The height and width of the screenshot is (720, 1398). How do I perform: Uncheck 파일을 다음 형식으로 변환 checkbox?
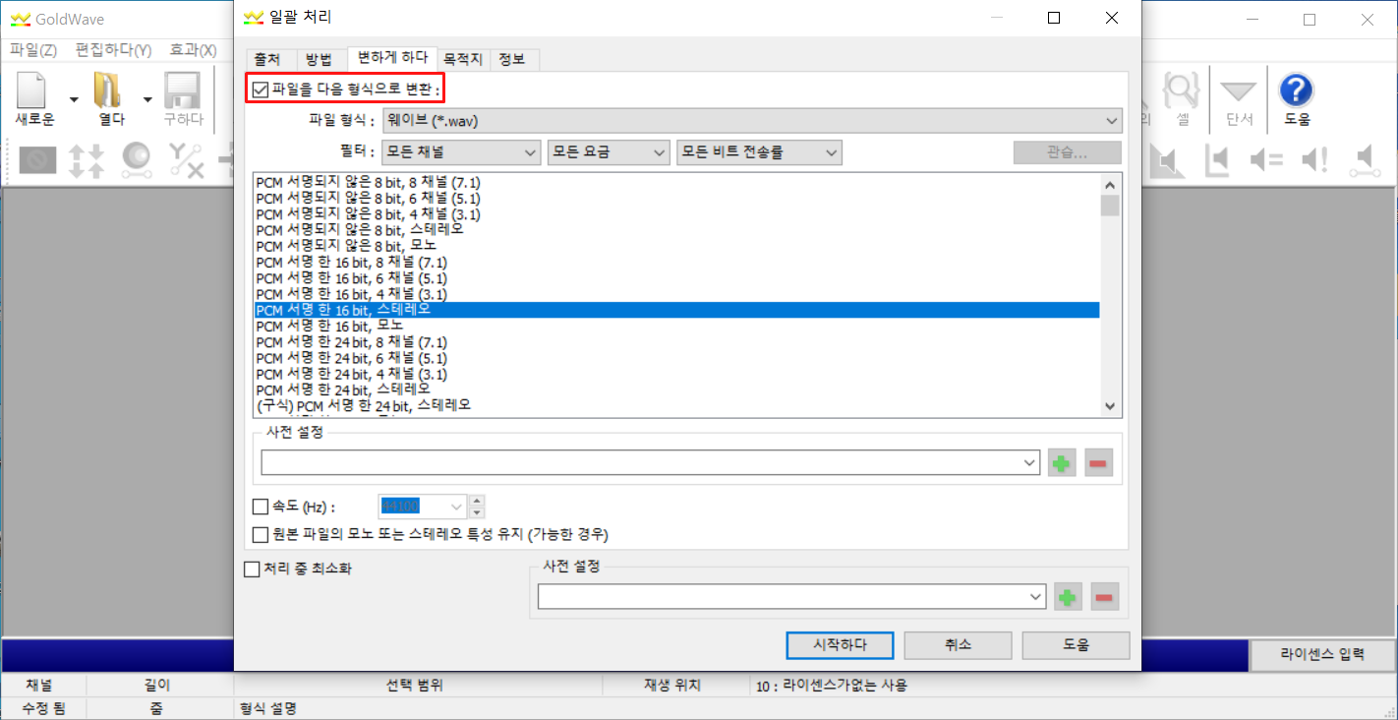pyautogui.click(x=261, y=90)
